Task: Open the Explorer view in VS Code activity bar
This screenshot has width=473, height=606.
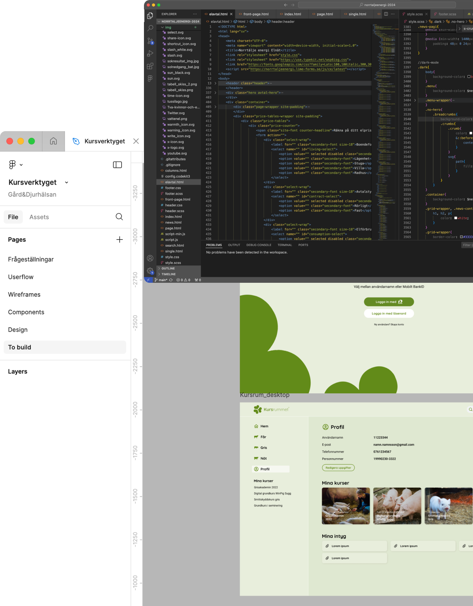Action: [x=150, y=16]
